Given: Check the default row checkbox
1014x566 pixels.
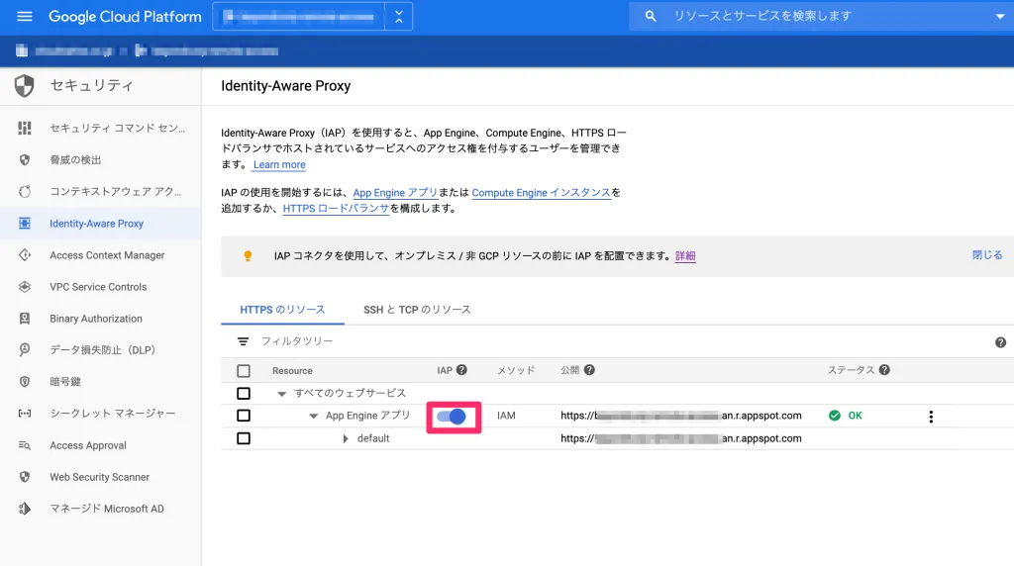Looking at the screenshot, I should click(x=244, y=438).
